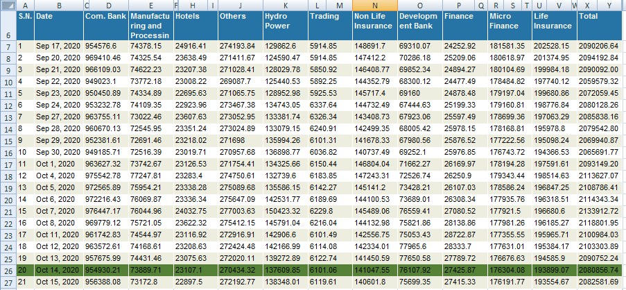Click the total value 2090206.64
This screenshot has width=626, height=290.
tap(600, 46)
